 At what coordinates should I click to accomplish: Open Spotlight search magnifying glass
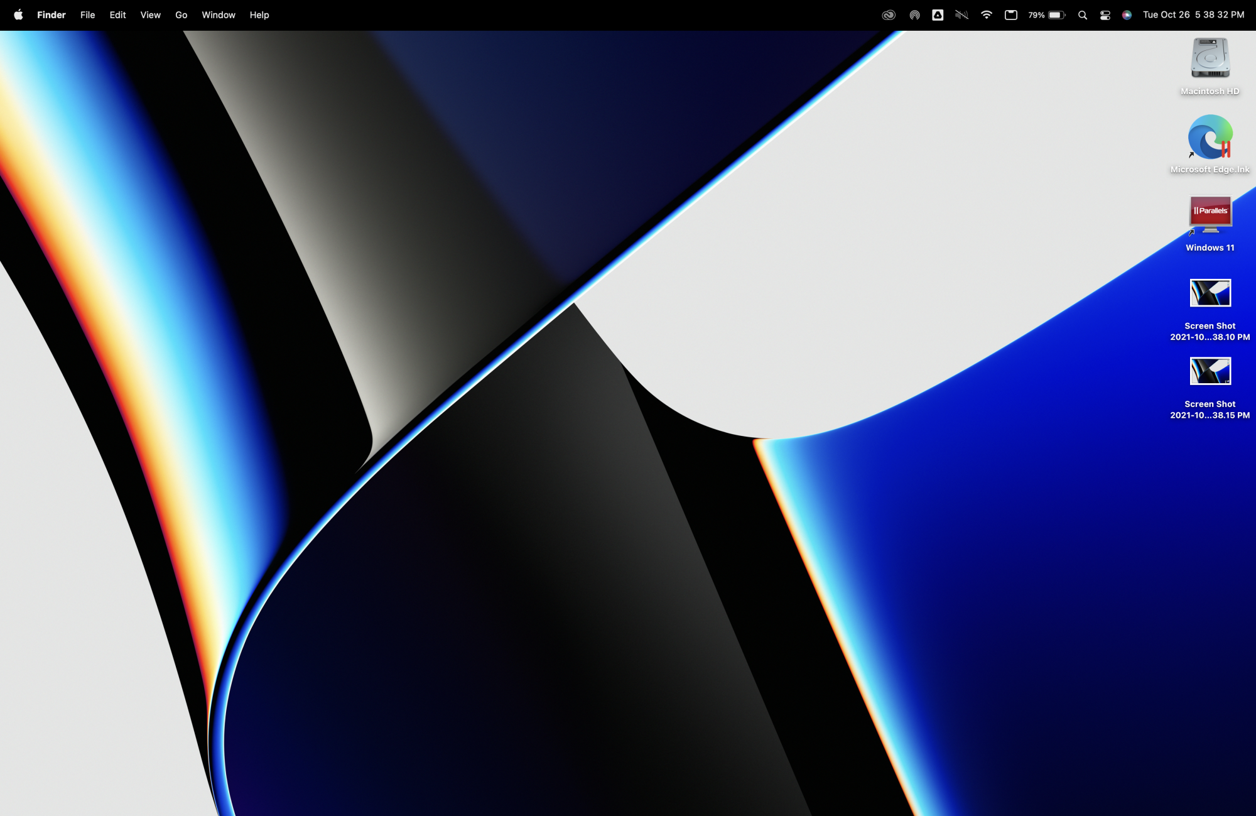(1083, 15)
